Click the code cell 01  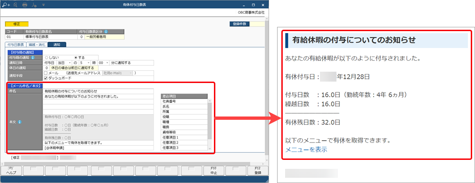(x=15, y=37)
